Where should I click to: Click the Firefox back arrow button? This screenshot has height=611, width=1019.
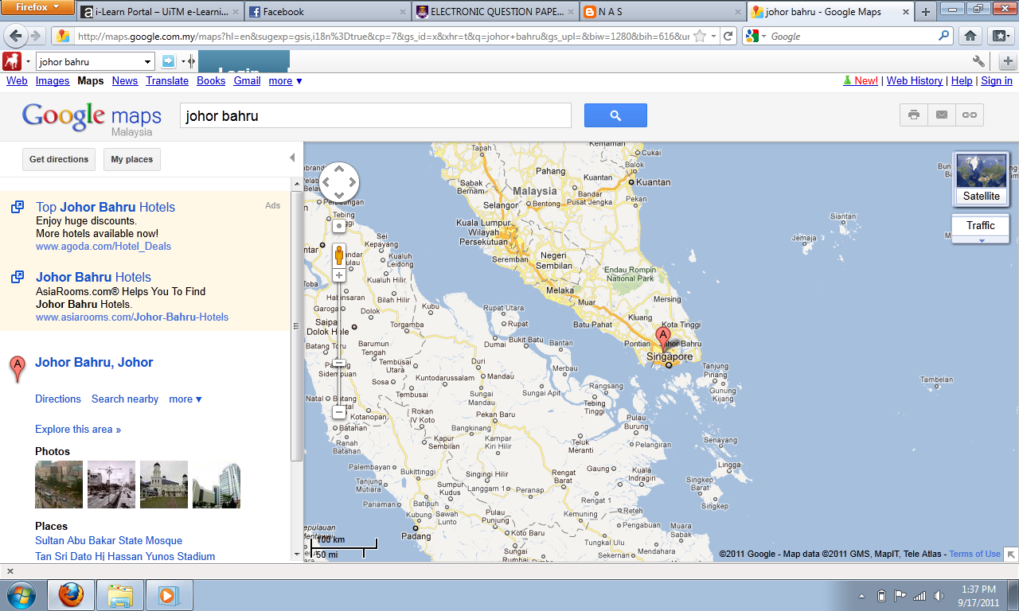coord(16,37)
